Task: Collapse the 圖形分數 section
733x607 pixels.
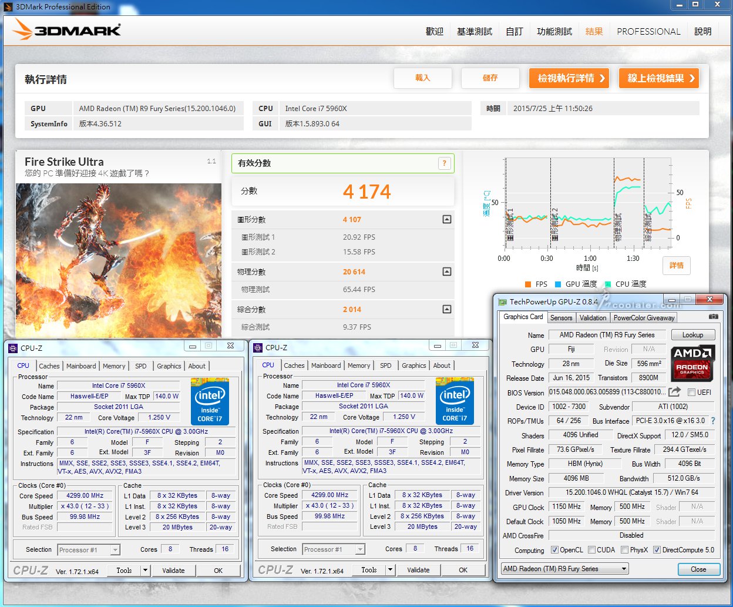Action: [x=447, y=219]
